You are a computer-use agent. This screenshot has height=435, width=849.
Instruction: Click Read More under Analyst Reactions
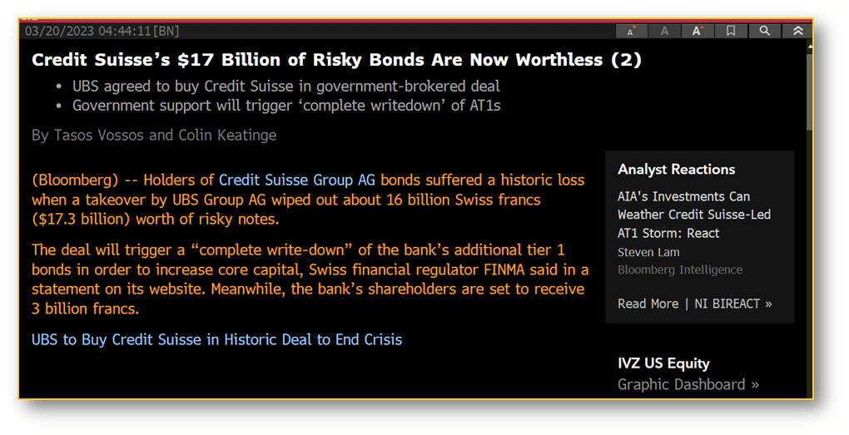tap(648, 304)
